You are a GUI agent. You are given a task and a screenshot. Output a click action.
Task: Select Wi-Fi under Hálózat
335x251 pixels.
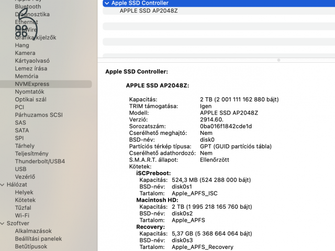[x=22, y=215]
